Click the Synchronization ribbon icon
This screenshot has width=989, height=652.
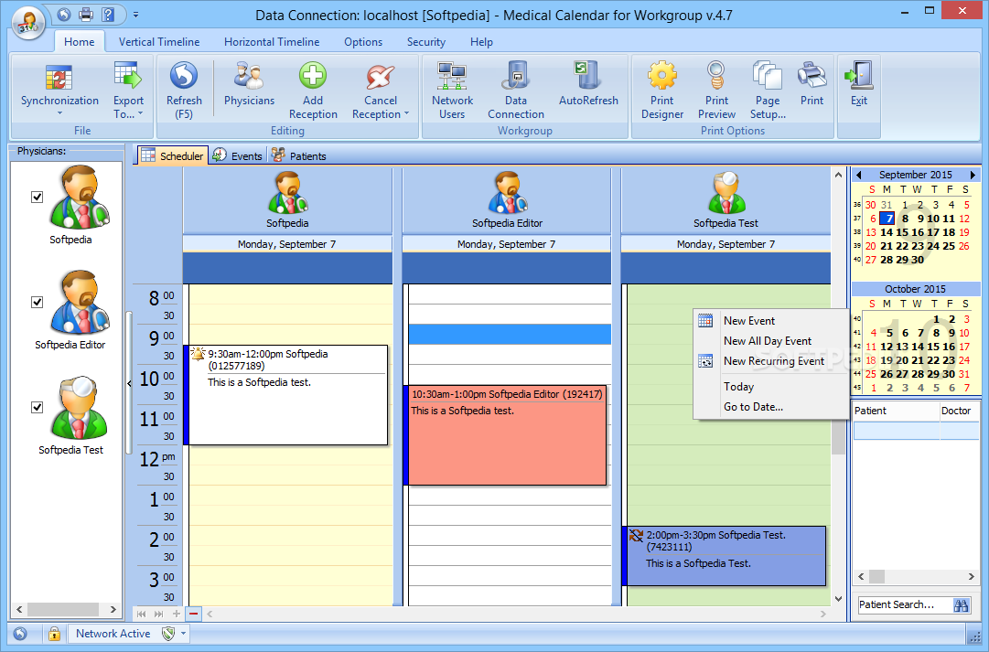pos(59,78)
